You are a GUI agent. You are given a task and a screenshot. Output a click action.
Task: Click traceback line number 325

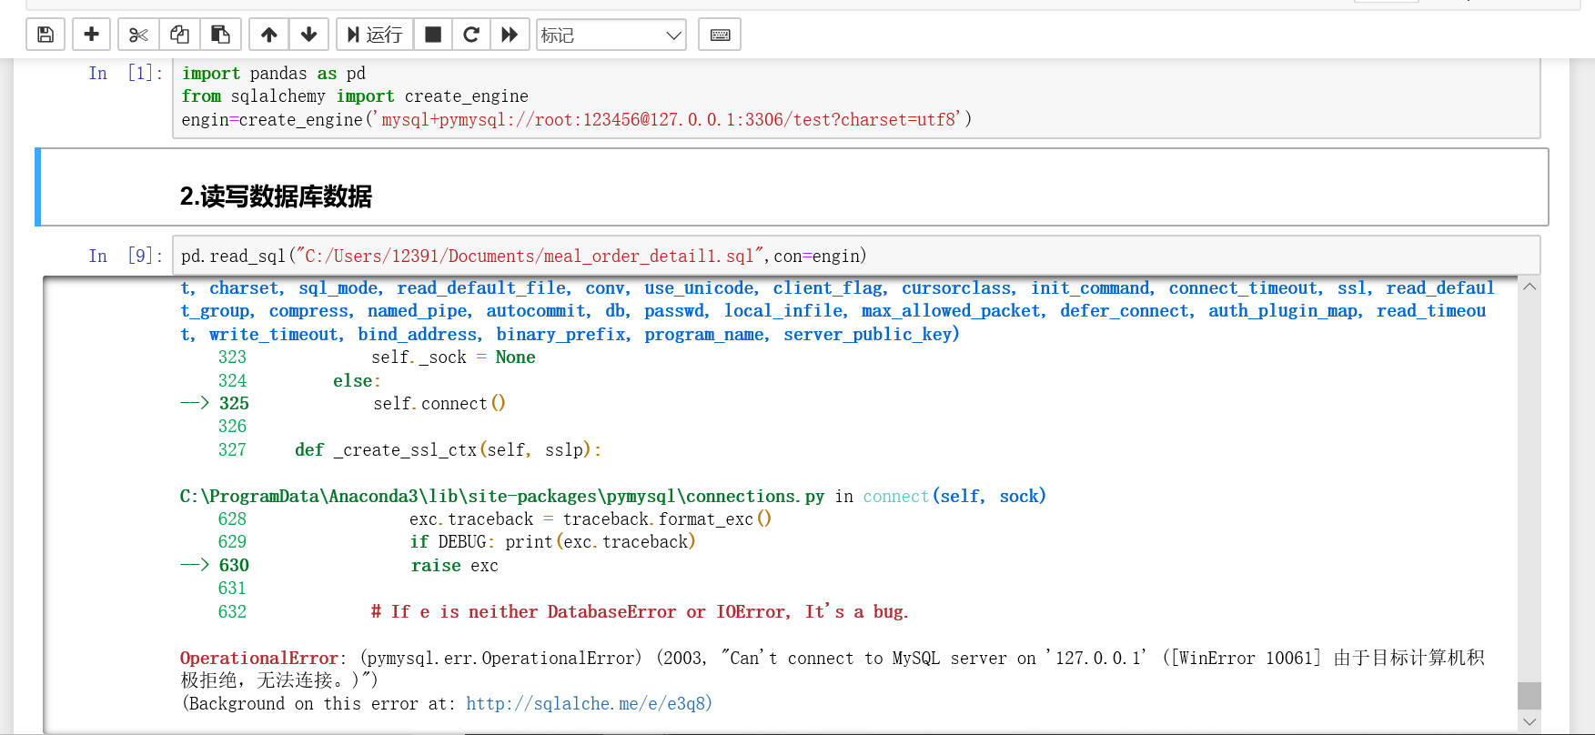tap(234, 403)
